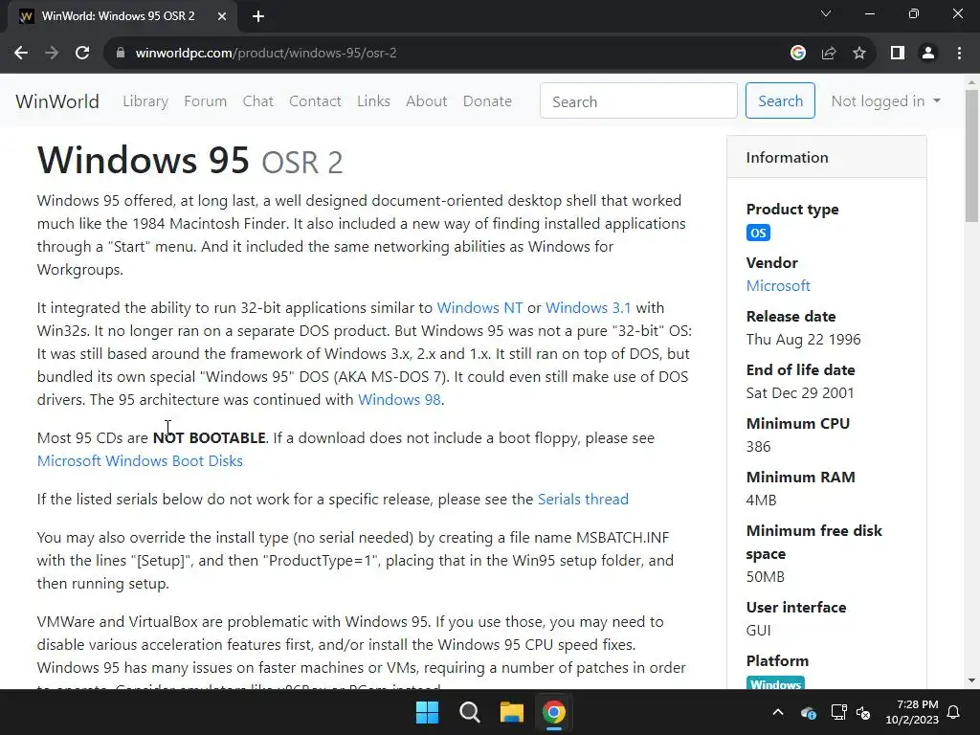Close the WinWorld Windows 95 tab
The height and width of the screenshot is (735, 980).
[x=222, y=17]
